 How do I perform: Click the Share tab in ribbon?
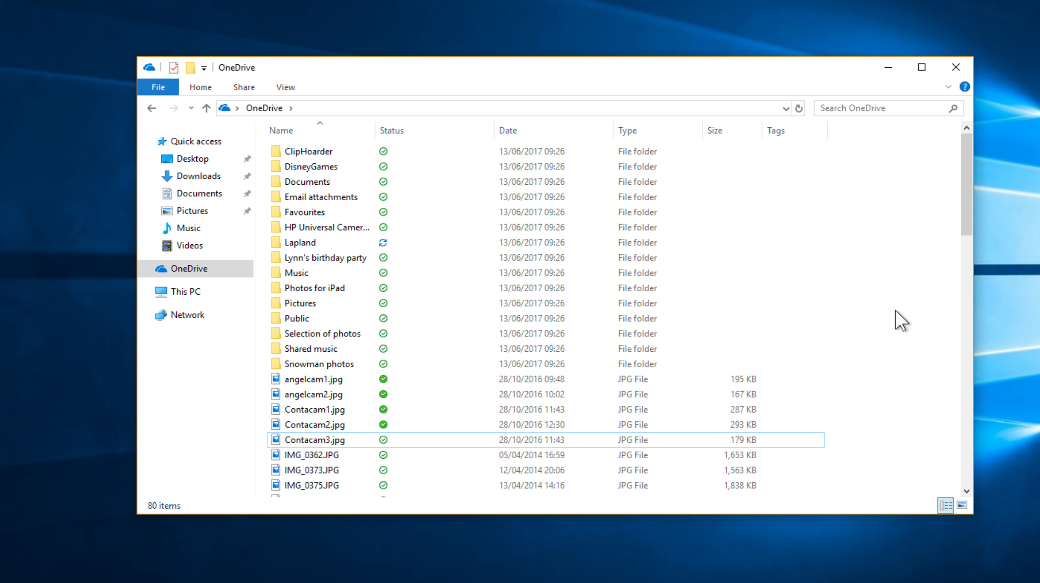(x=244, y=86)
